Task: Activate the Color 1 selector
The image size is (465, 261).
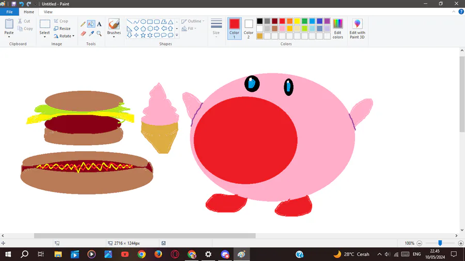Action: pos(234,28)
